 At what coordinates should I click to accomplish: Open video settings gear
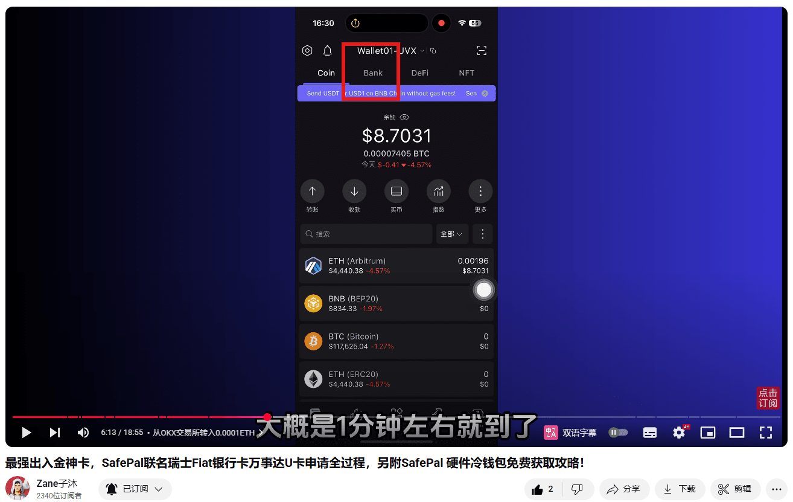point(679,433)
